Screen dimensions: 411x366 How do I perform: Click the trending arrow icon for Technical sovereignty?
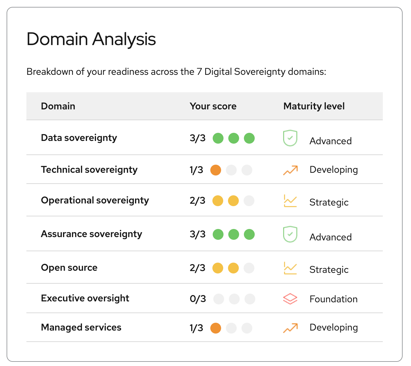(x=290, y=170)
